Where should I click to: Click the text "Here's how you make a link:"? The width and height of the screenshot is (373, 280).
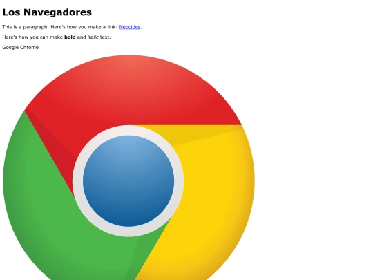84,27
